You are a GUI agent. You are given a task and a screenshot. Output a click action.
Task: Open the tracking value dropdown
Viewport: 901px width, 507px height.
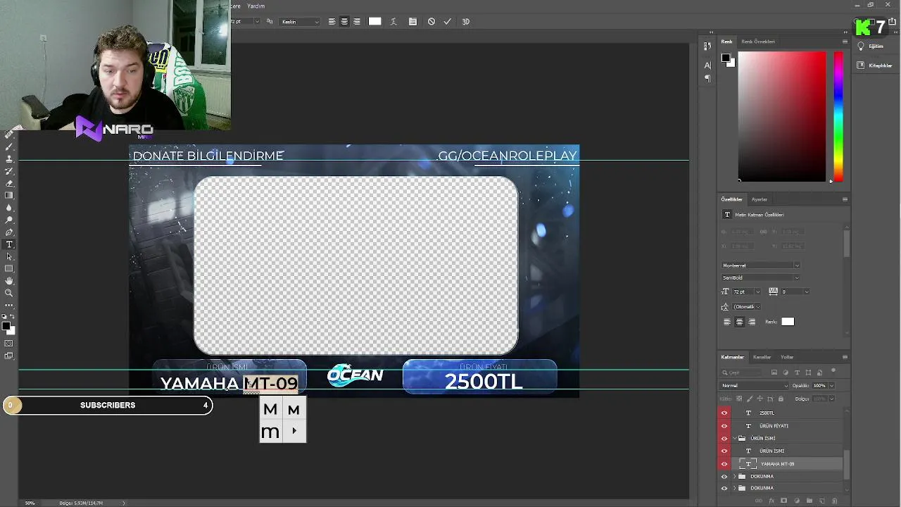click(807, 292)
